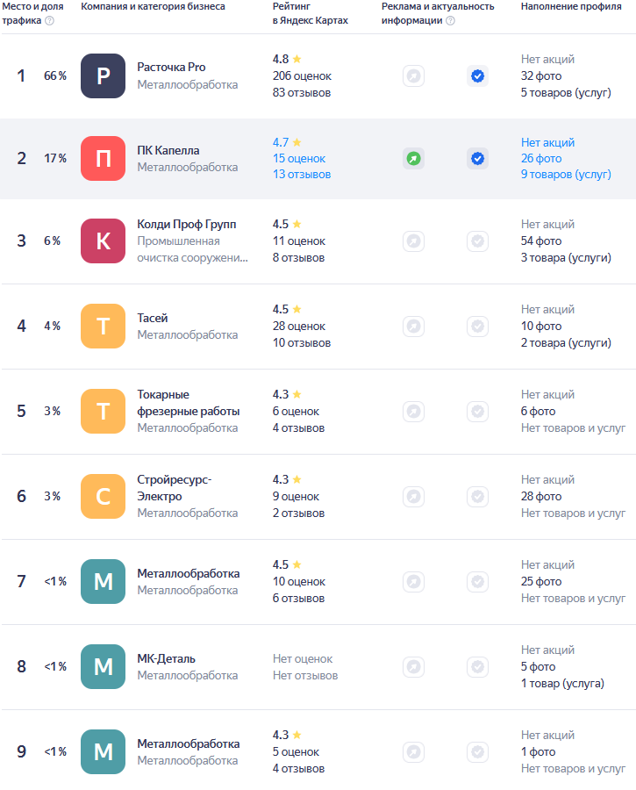Click blue verified checkmark for Расточка Pro

tap(477, 76)
